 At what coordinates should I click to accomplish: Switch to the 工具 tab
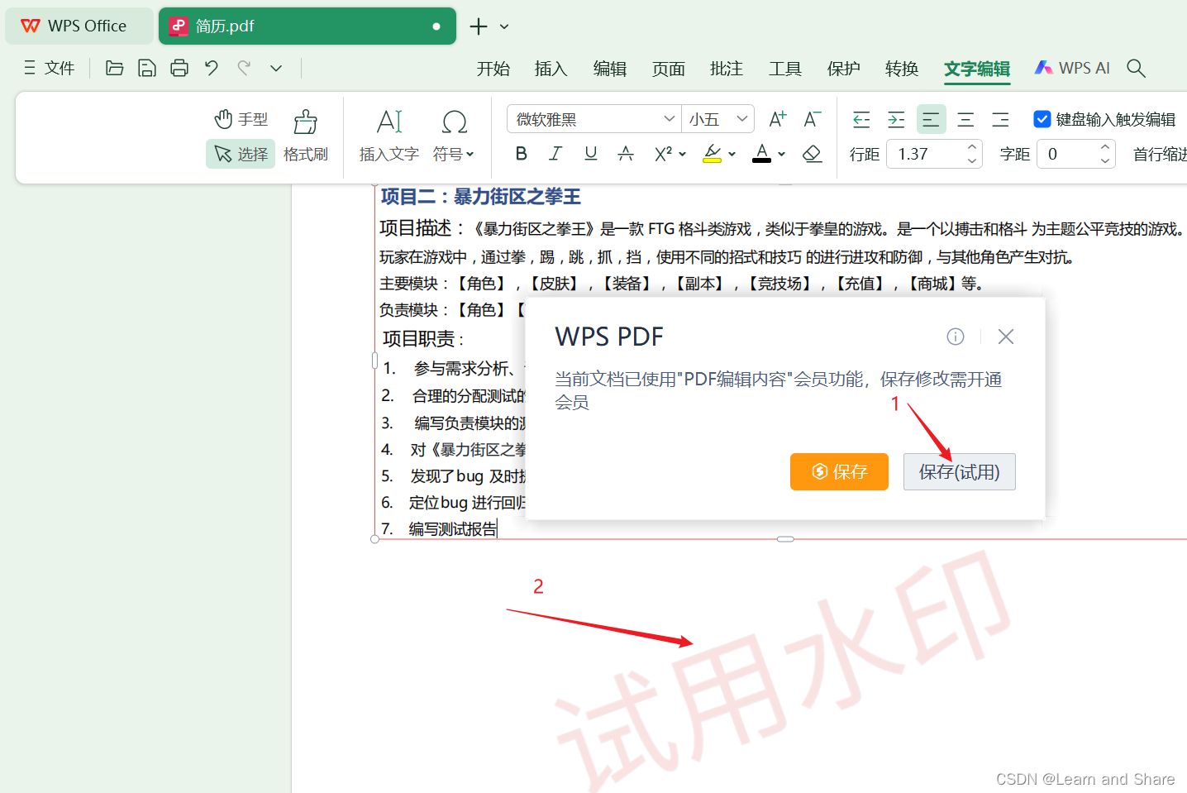click(x=785, y=69)
